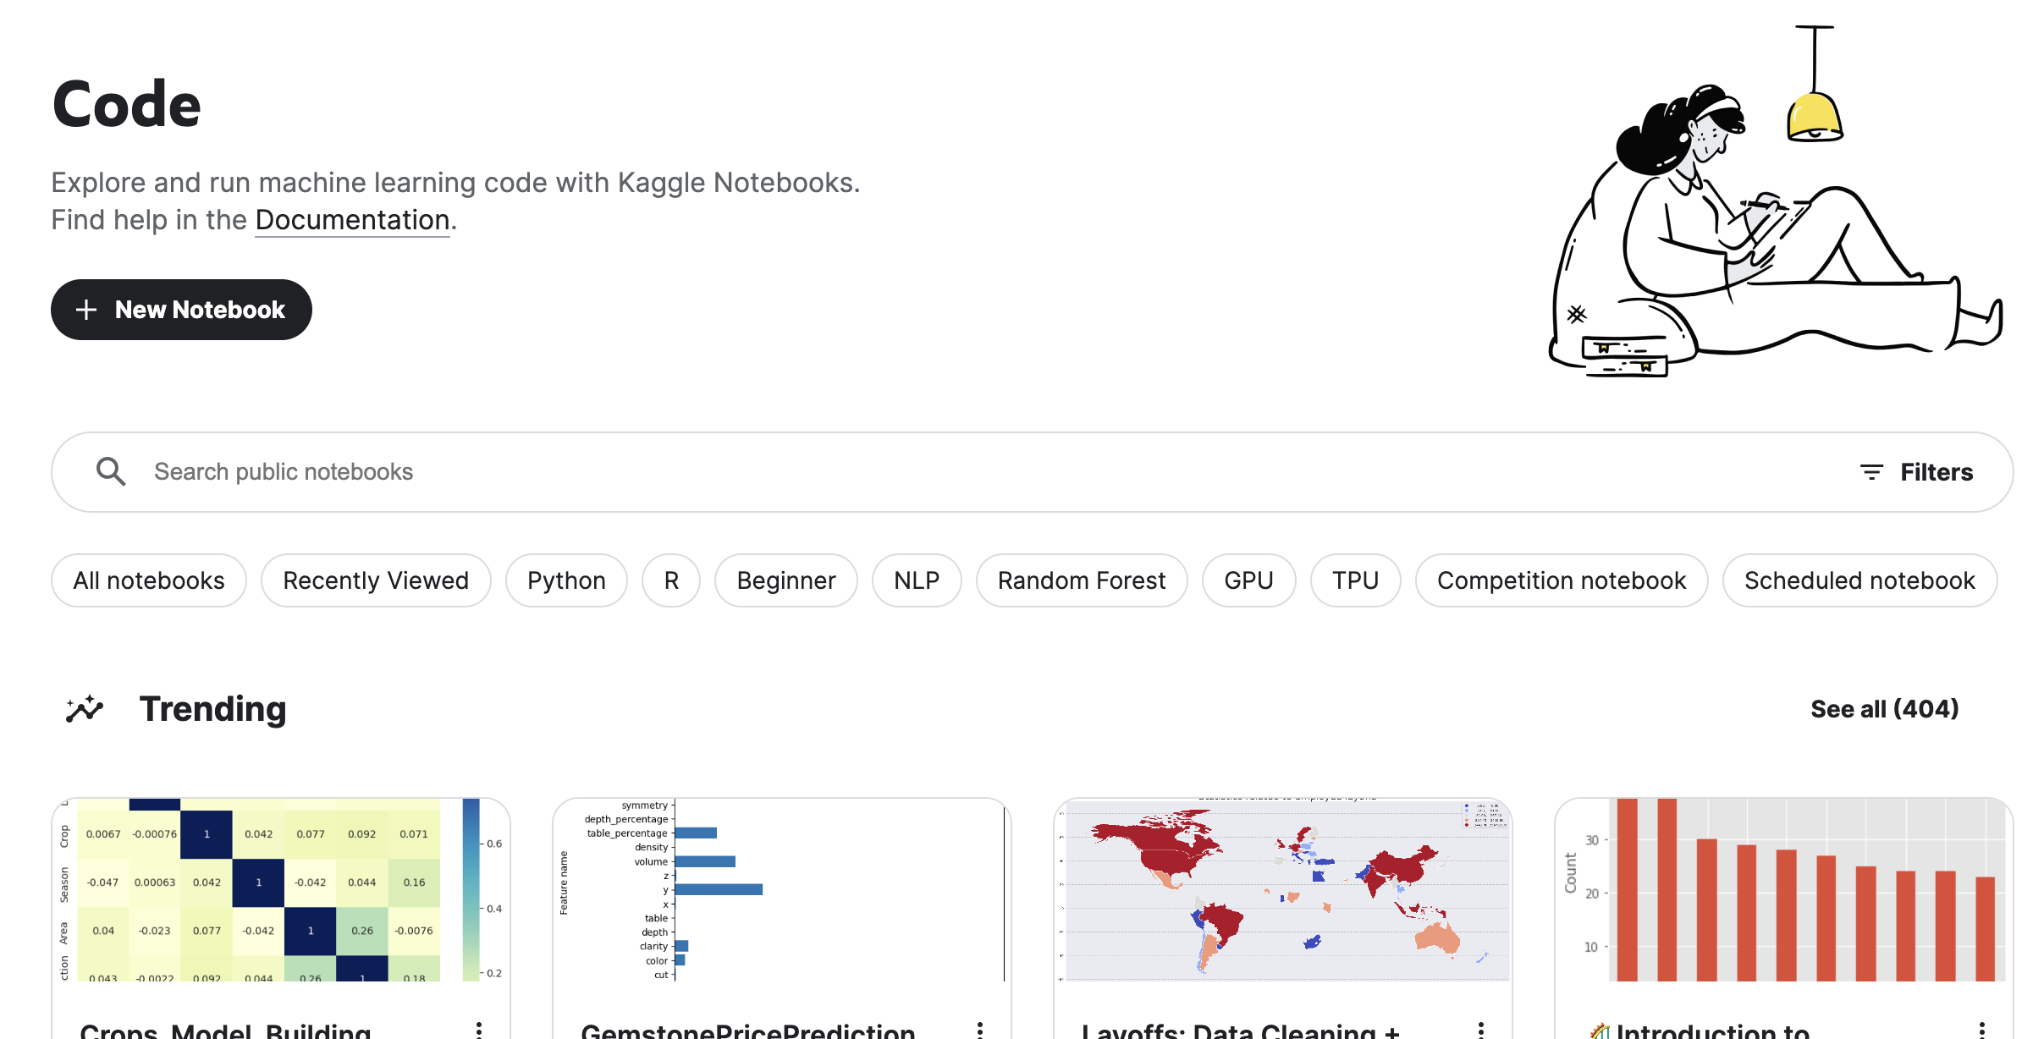2033x1039 pixels.
Task: Switch to All notebooks tab
Action: click(149, 580)
